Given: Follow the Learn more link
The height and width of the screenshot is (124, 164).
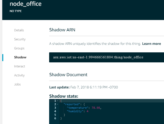Looking at the screenshot, I should (151, 44).
